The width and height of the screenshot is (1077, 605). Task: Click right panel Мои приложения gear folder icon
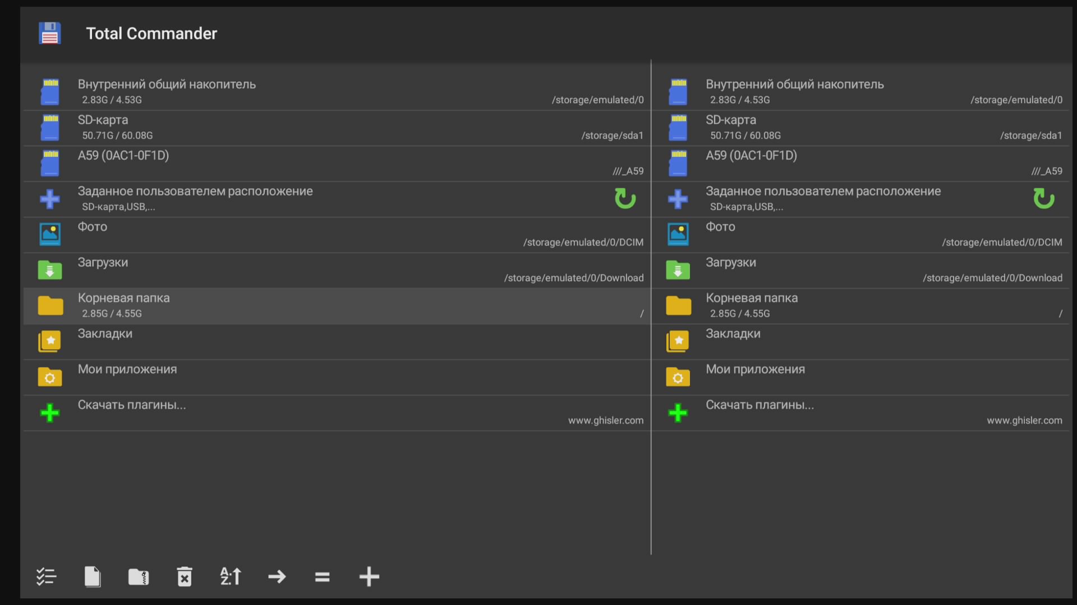click(x=678, y=377)
